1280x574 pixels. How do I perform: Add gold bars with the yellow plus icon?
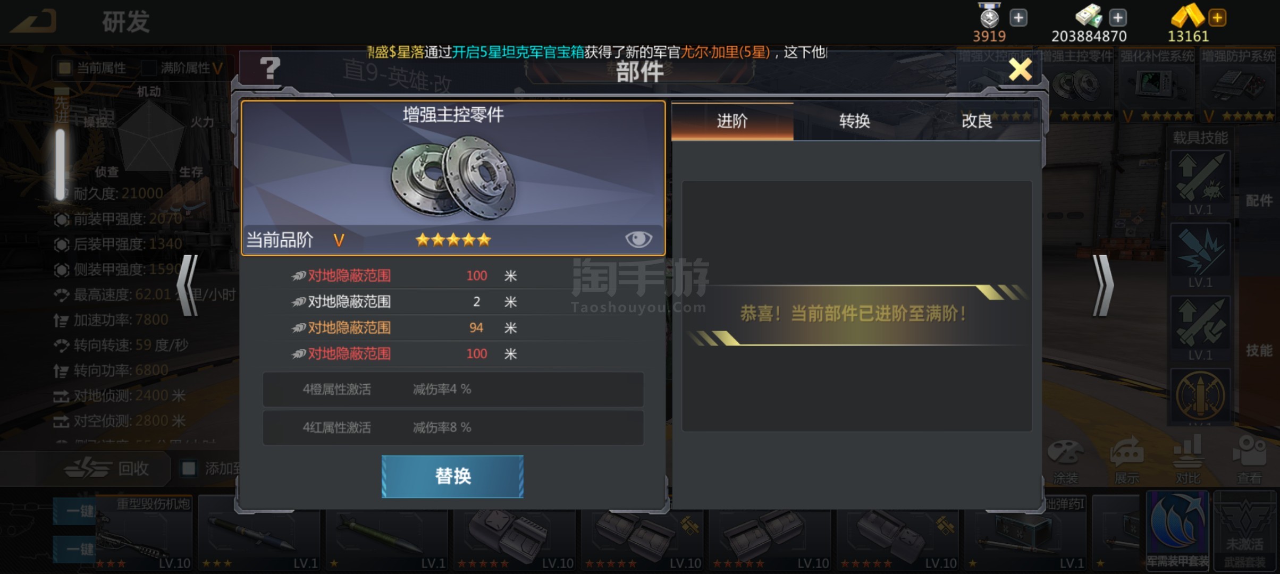tap(1217, 18)
